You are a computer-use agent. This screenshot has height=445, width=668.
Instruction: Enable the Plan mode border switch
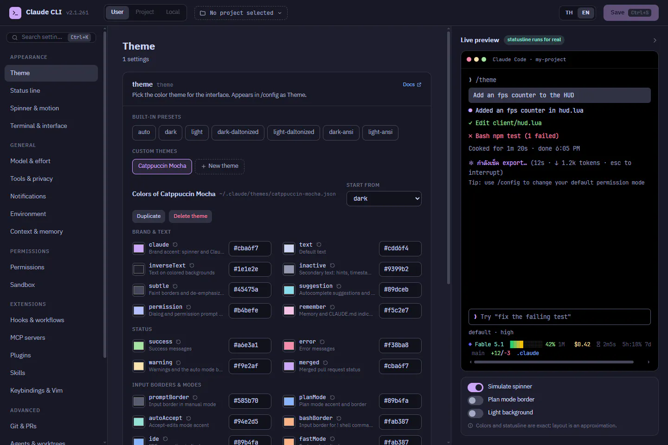point(475,400)
